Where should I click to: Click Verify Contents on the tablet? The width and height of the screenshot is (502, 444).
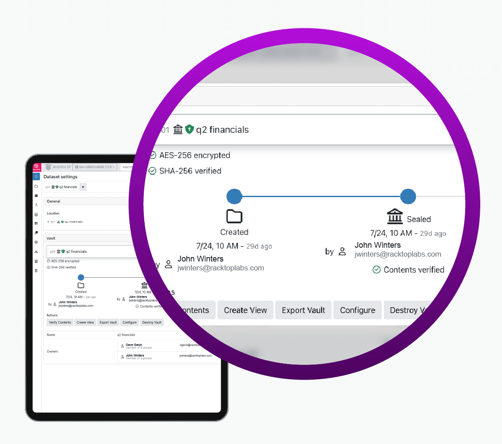60,323
